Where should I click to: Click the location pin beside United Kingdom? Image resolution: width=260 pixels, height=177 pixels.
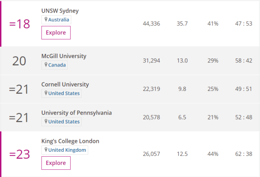[46, 150]
